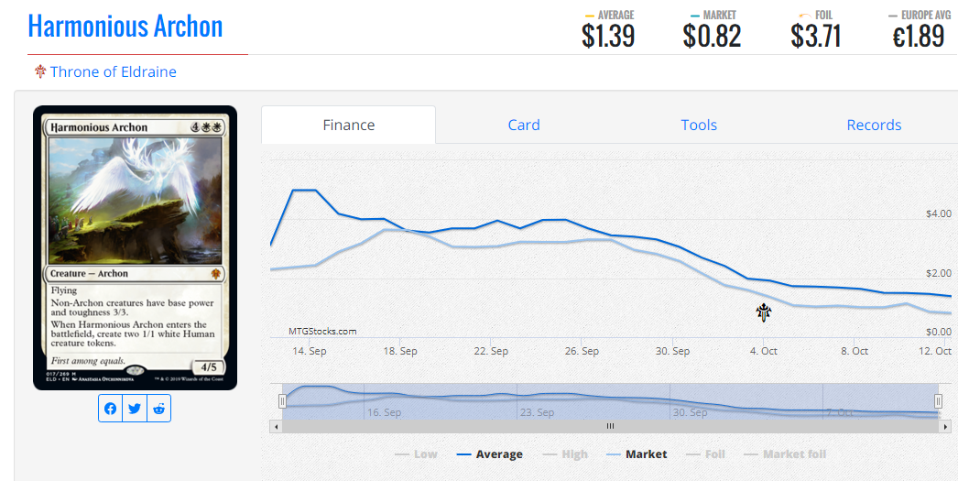
Task: Toggle the Foil price series
Action: tap(705, 454)
